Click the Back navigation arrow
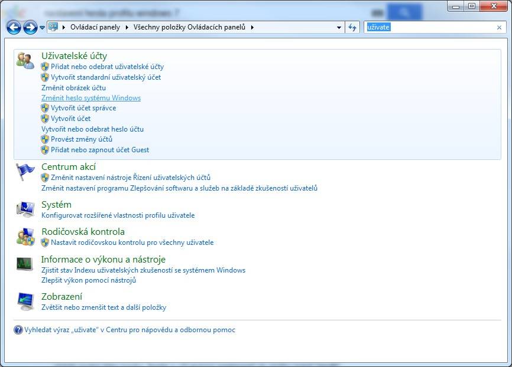The width and height of the screenshot is (512, 367). pos(14,27)
